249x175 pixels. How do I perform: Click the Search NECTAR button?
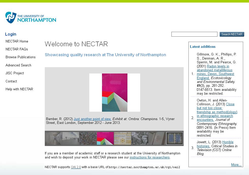point(232,34)
